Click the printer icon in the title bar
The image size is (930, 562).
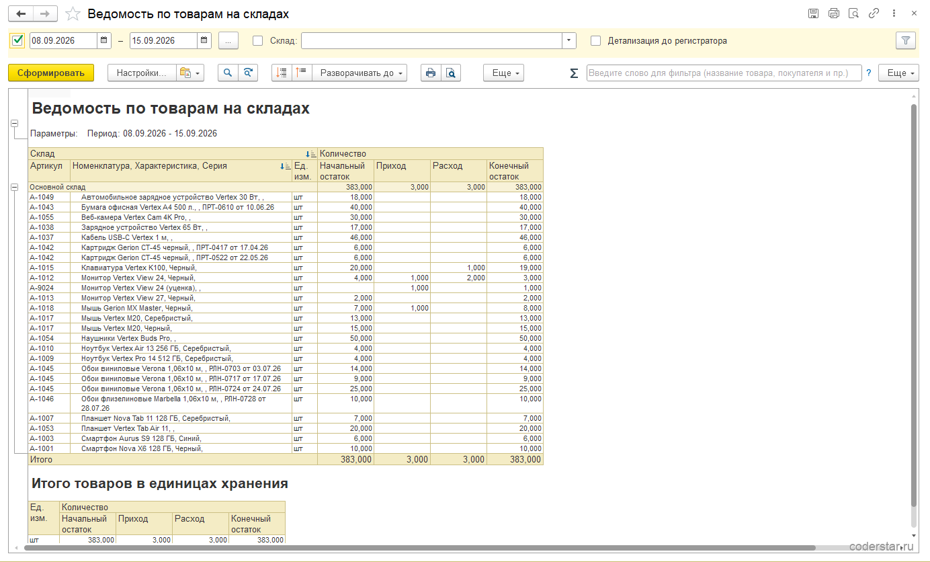tap(834, 13)
